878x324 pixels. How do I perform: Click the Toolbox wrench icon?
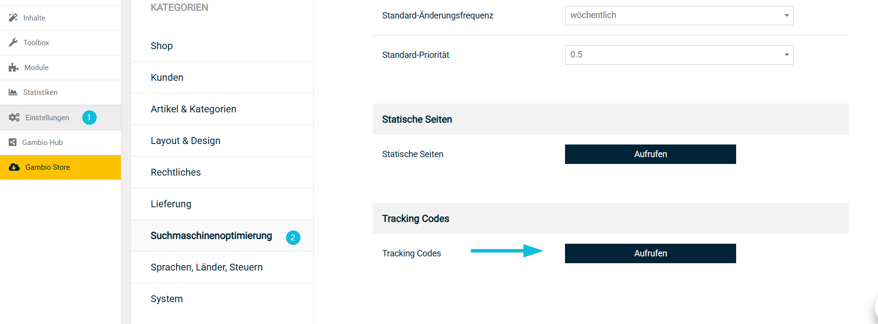point(13,42)
